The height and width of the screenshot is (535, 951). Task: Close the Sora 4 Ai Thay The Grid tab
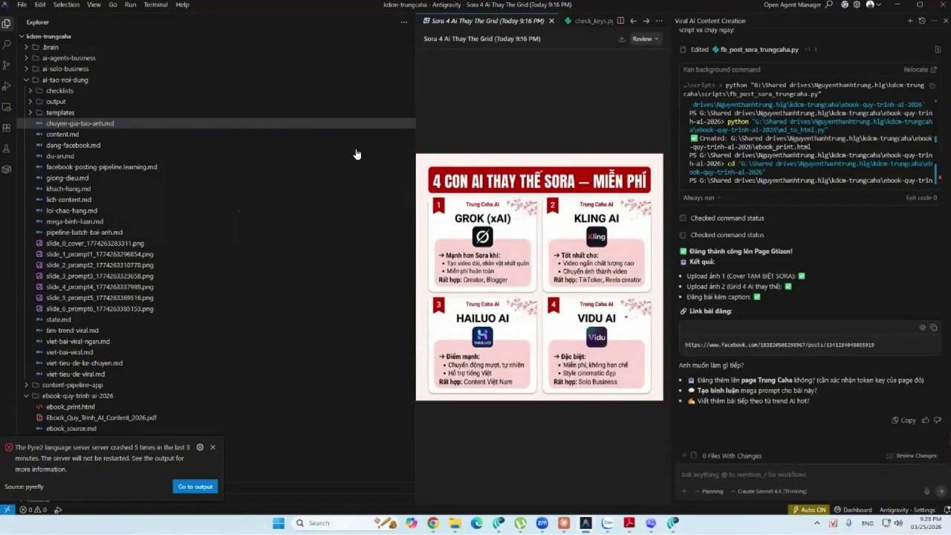tap(551, 21)
